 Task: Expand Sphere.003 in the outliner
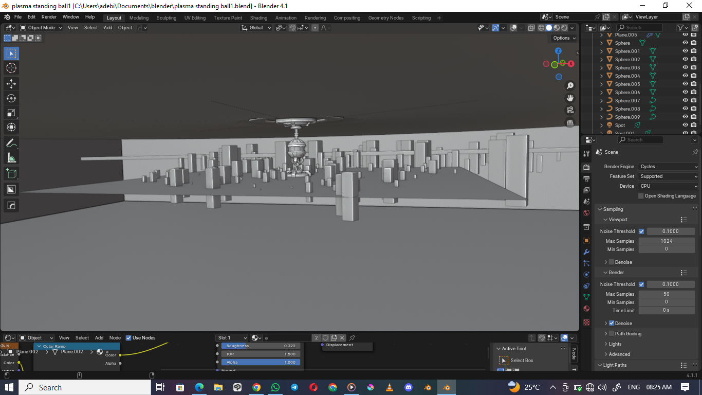602,68
